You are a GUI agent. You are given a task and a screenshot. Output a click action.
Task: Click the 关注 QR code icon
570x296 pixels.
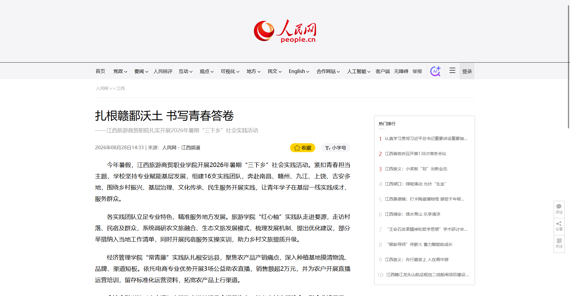click(559, 244)
